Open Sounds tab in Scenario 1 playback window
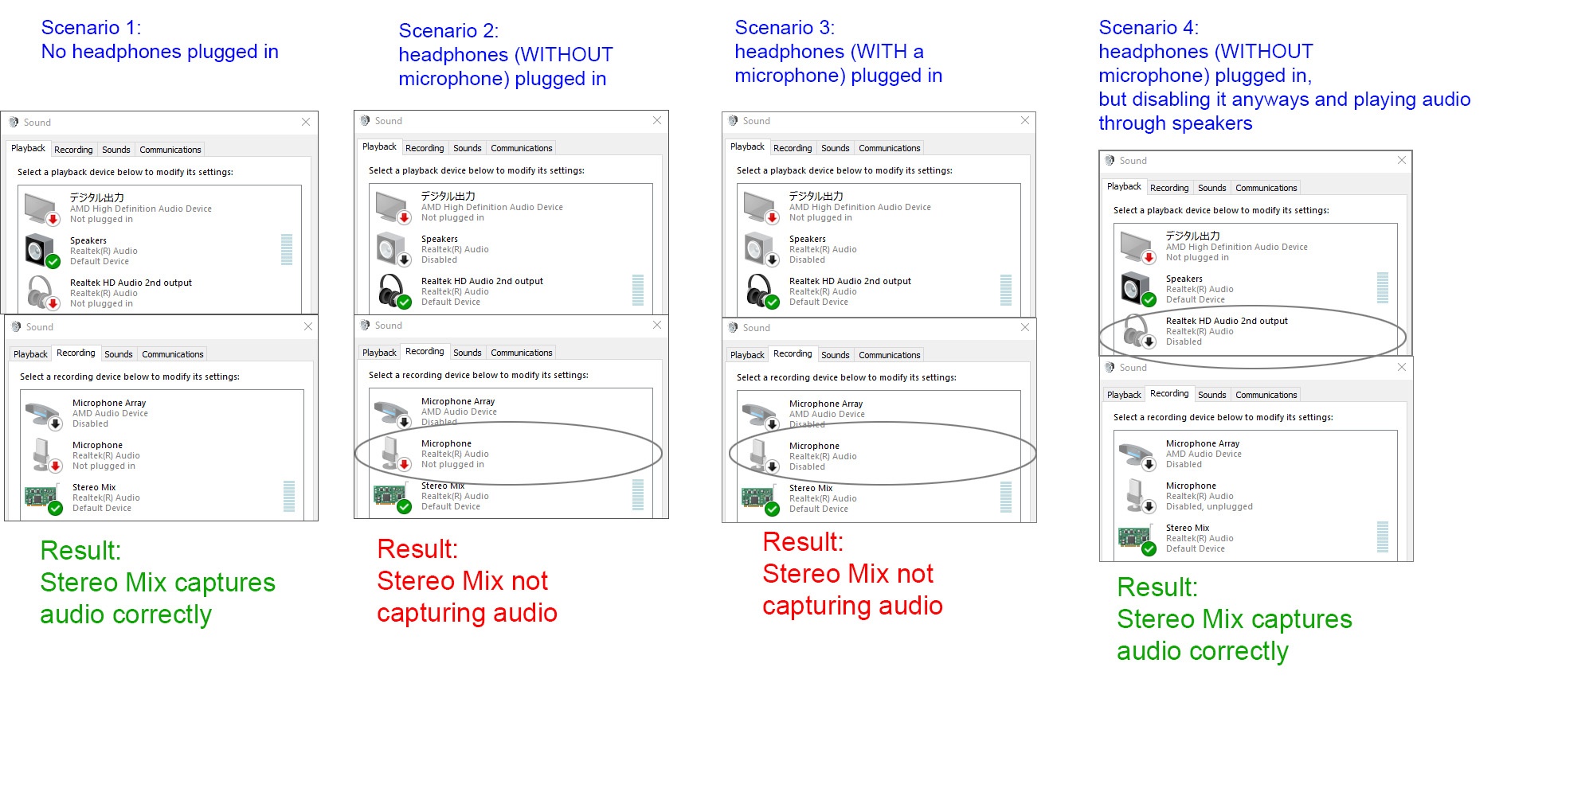Screen dimensions: 1593x796 [116, 150]
